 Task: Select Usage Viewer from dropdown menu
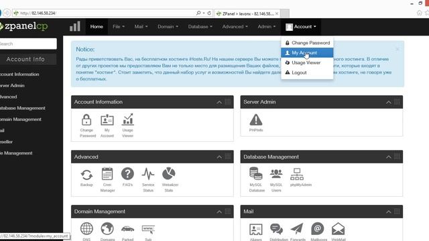pos(307,62)
